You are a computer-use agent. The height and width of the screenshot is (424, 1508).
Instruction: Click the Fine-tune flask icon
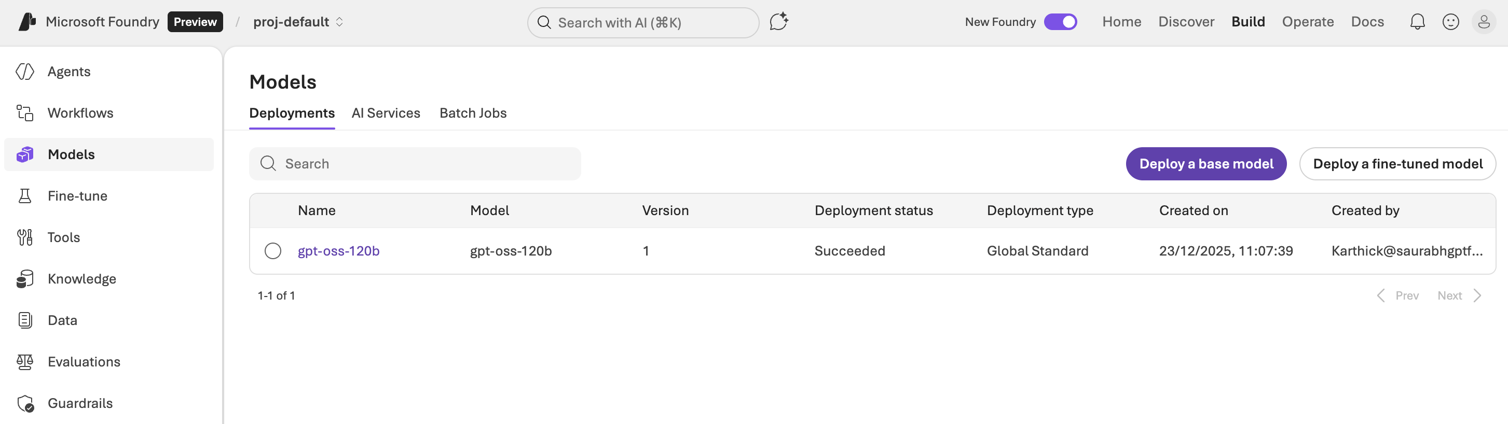coord(24,196)
